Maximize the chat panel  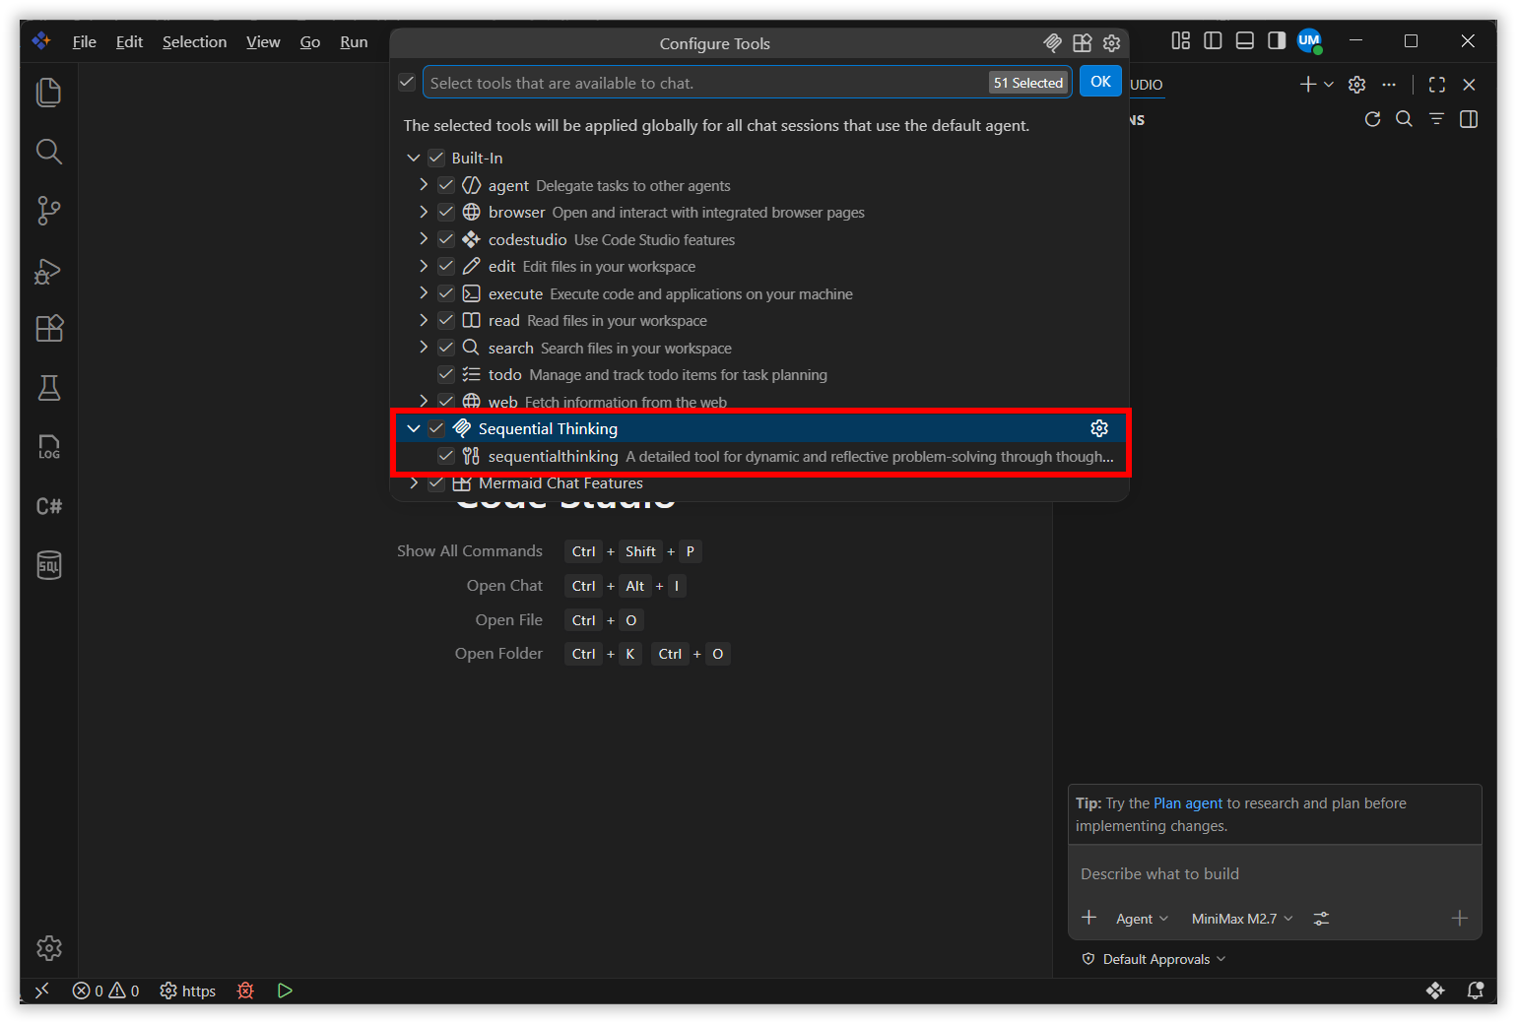click(x=1437, y=85)
